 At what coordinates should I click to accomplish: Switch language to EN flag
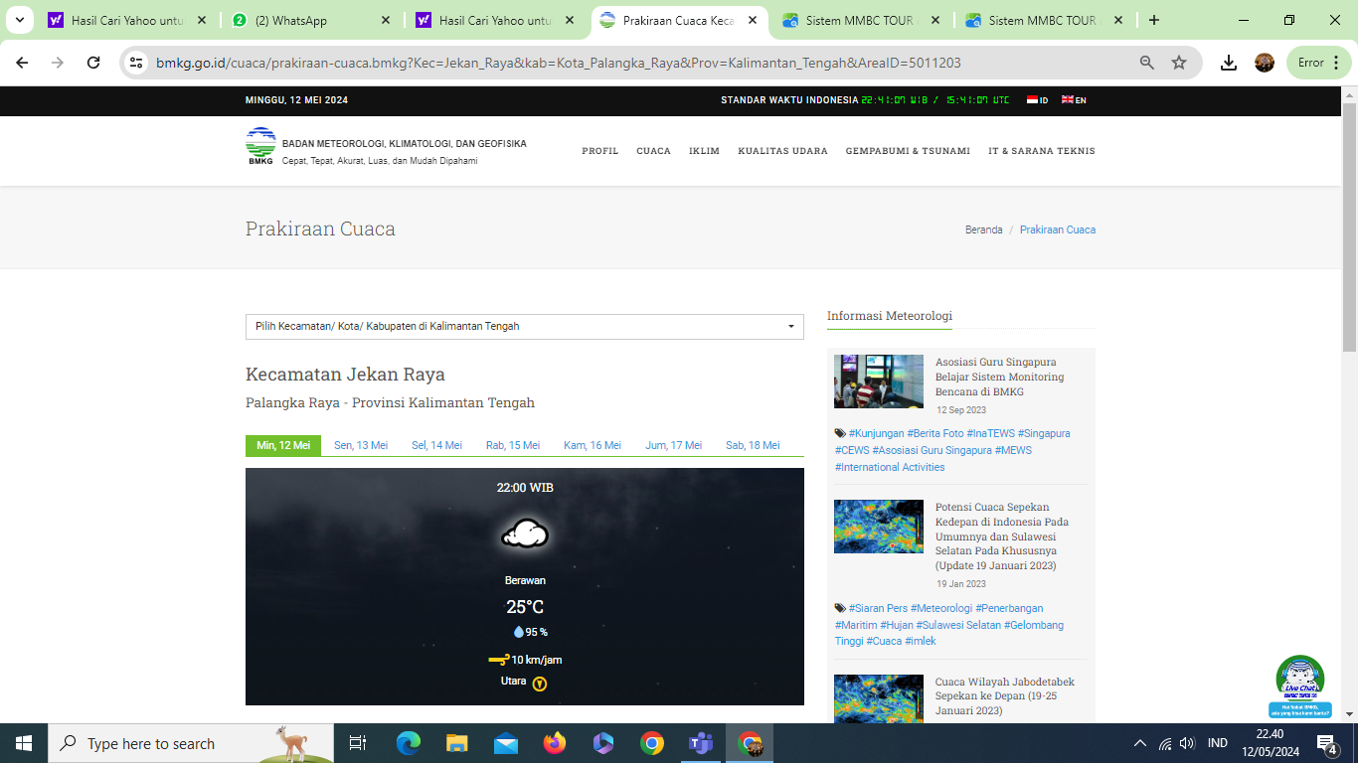pyautogui.click(x=1074, y=100)
